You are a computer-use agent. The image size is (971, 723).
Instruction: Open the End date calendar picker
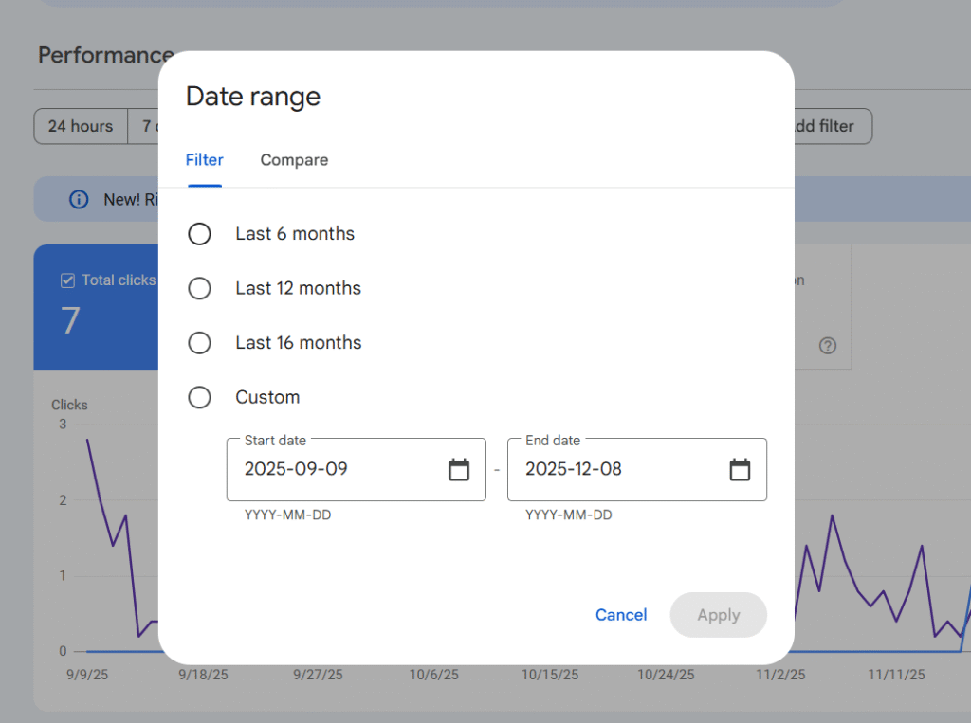tap(740, 469)
